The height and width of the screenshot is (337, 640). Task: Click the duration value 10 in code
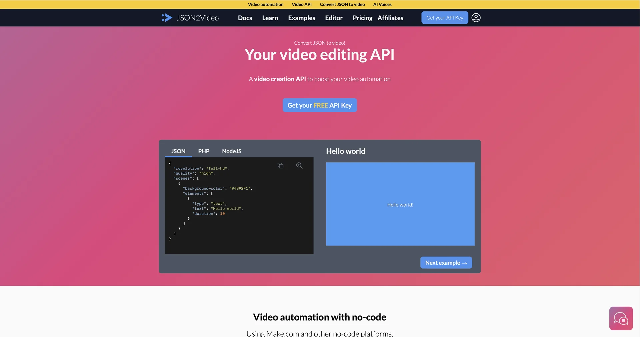click(222, 214)
